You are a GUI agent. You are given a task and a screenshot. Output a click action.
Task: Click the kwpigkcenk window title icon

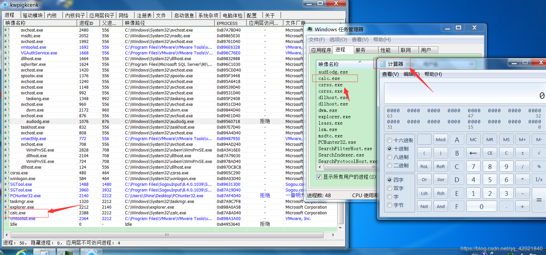click(x=5, y=5)
